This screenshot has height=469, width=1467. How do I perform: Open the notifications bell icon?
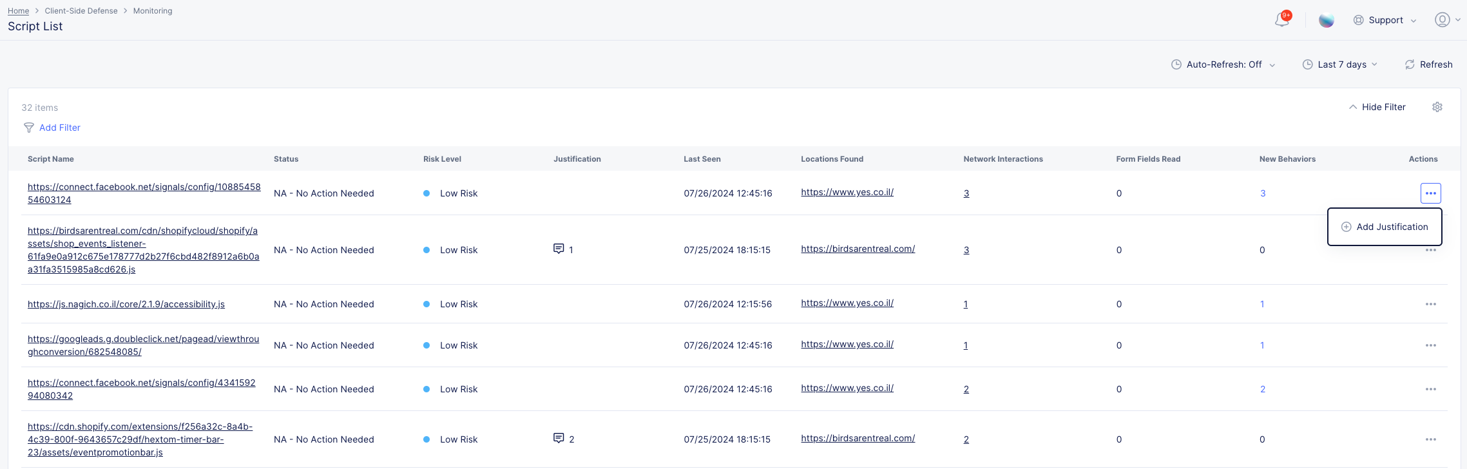point(1281,20)
